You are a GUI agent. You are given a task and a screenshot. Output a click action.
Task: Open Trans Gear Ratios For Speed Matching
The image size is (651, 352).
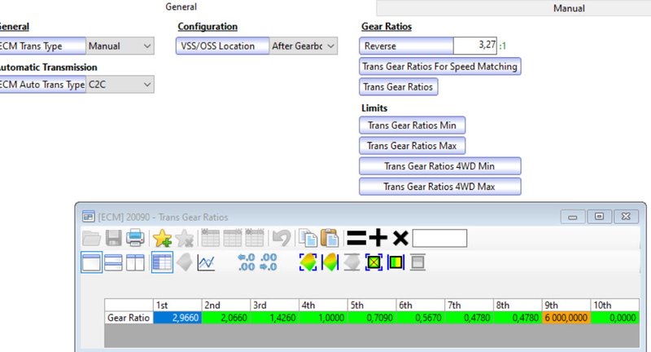(x=439, y=67)
